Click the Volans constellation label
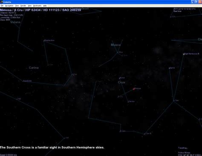This screenshot has width=202, height=156. click(15, 22)
